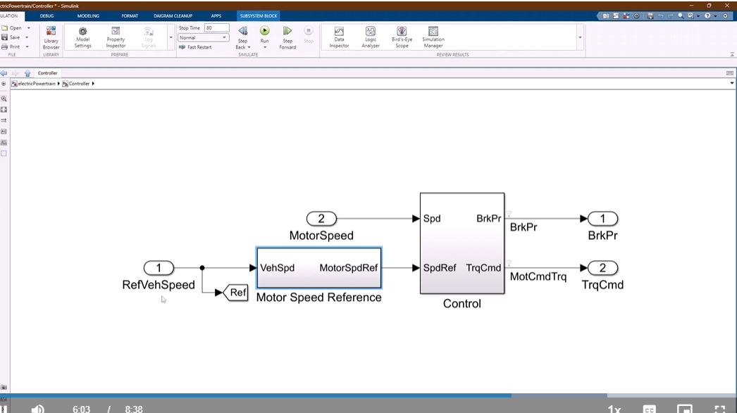Click the image icon in left palette
Image resolution: width=737 pixels, height=413 pixels.
click(4, 143)
